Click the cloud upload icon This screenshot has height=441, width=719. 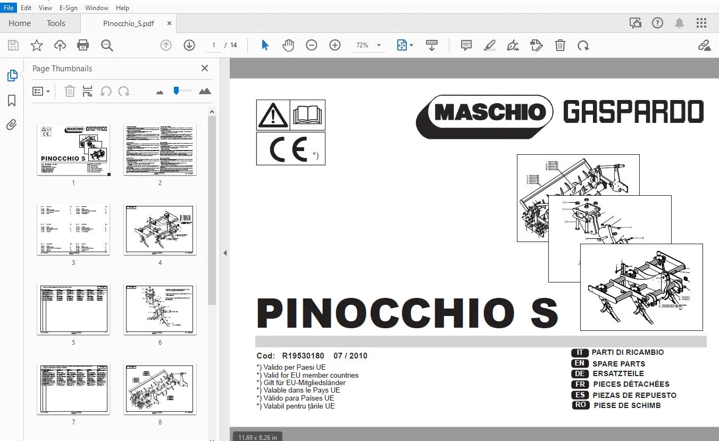pyautogui.click(x=60, y=45)
